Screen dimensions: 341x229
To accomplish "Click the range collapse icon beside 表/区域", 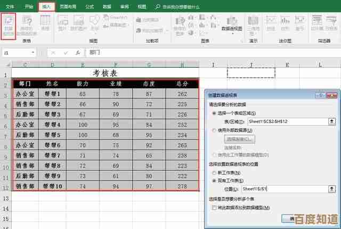I will (332, 122).
